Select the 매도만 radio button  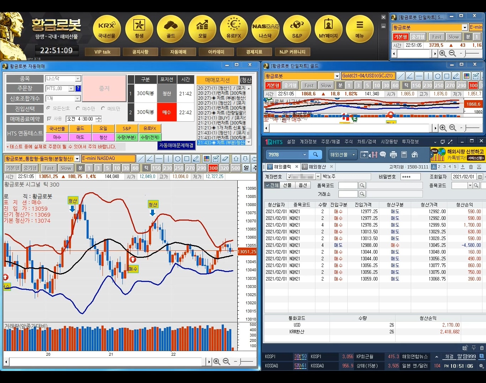(103, 108)
